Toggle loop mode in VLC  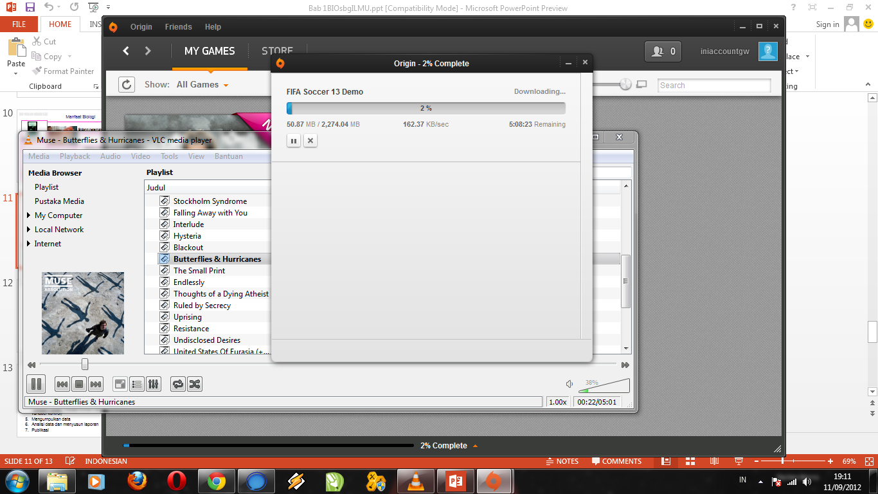pos(178,384)
